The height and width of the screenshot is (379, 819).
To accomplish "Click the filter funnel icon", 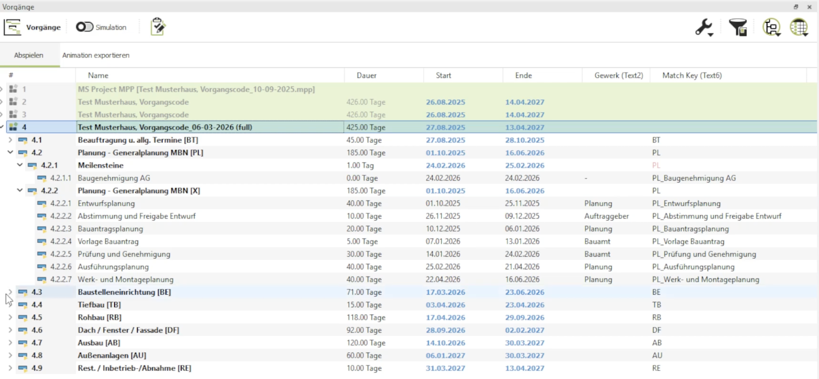I will coord(737,27).
